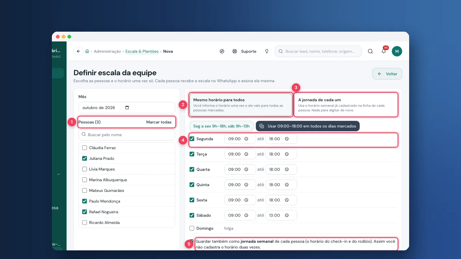Image resolution: width=461 pixels, height=259 pixels.
Task: Click the Suporte label
Action: coord(249,51)
